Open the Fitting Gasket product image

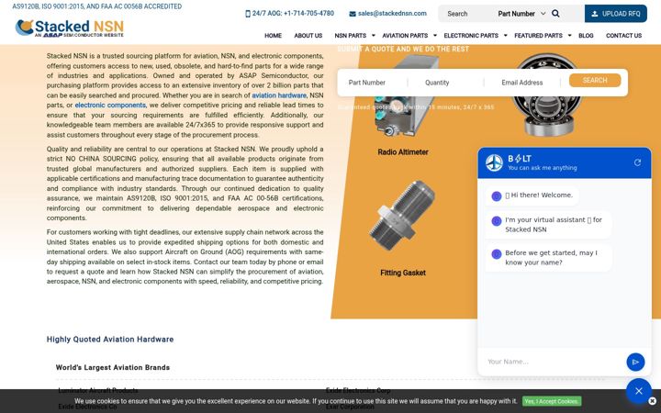(x=403, y=216)
